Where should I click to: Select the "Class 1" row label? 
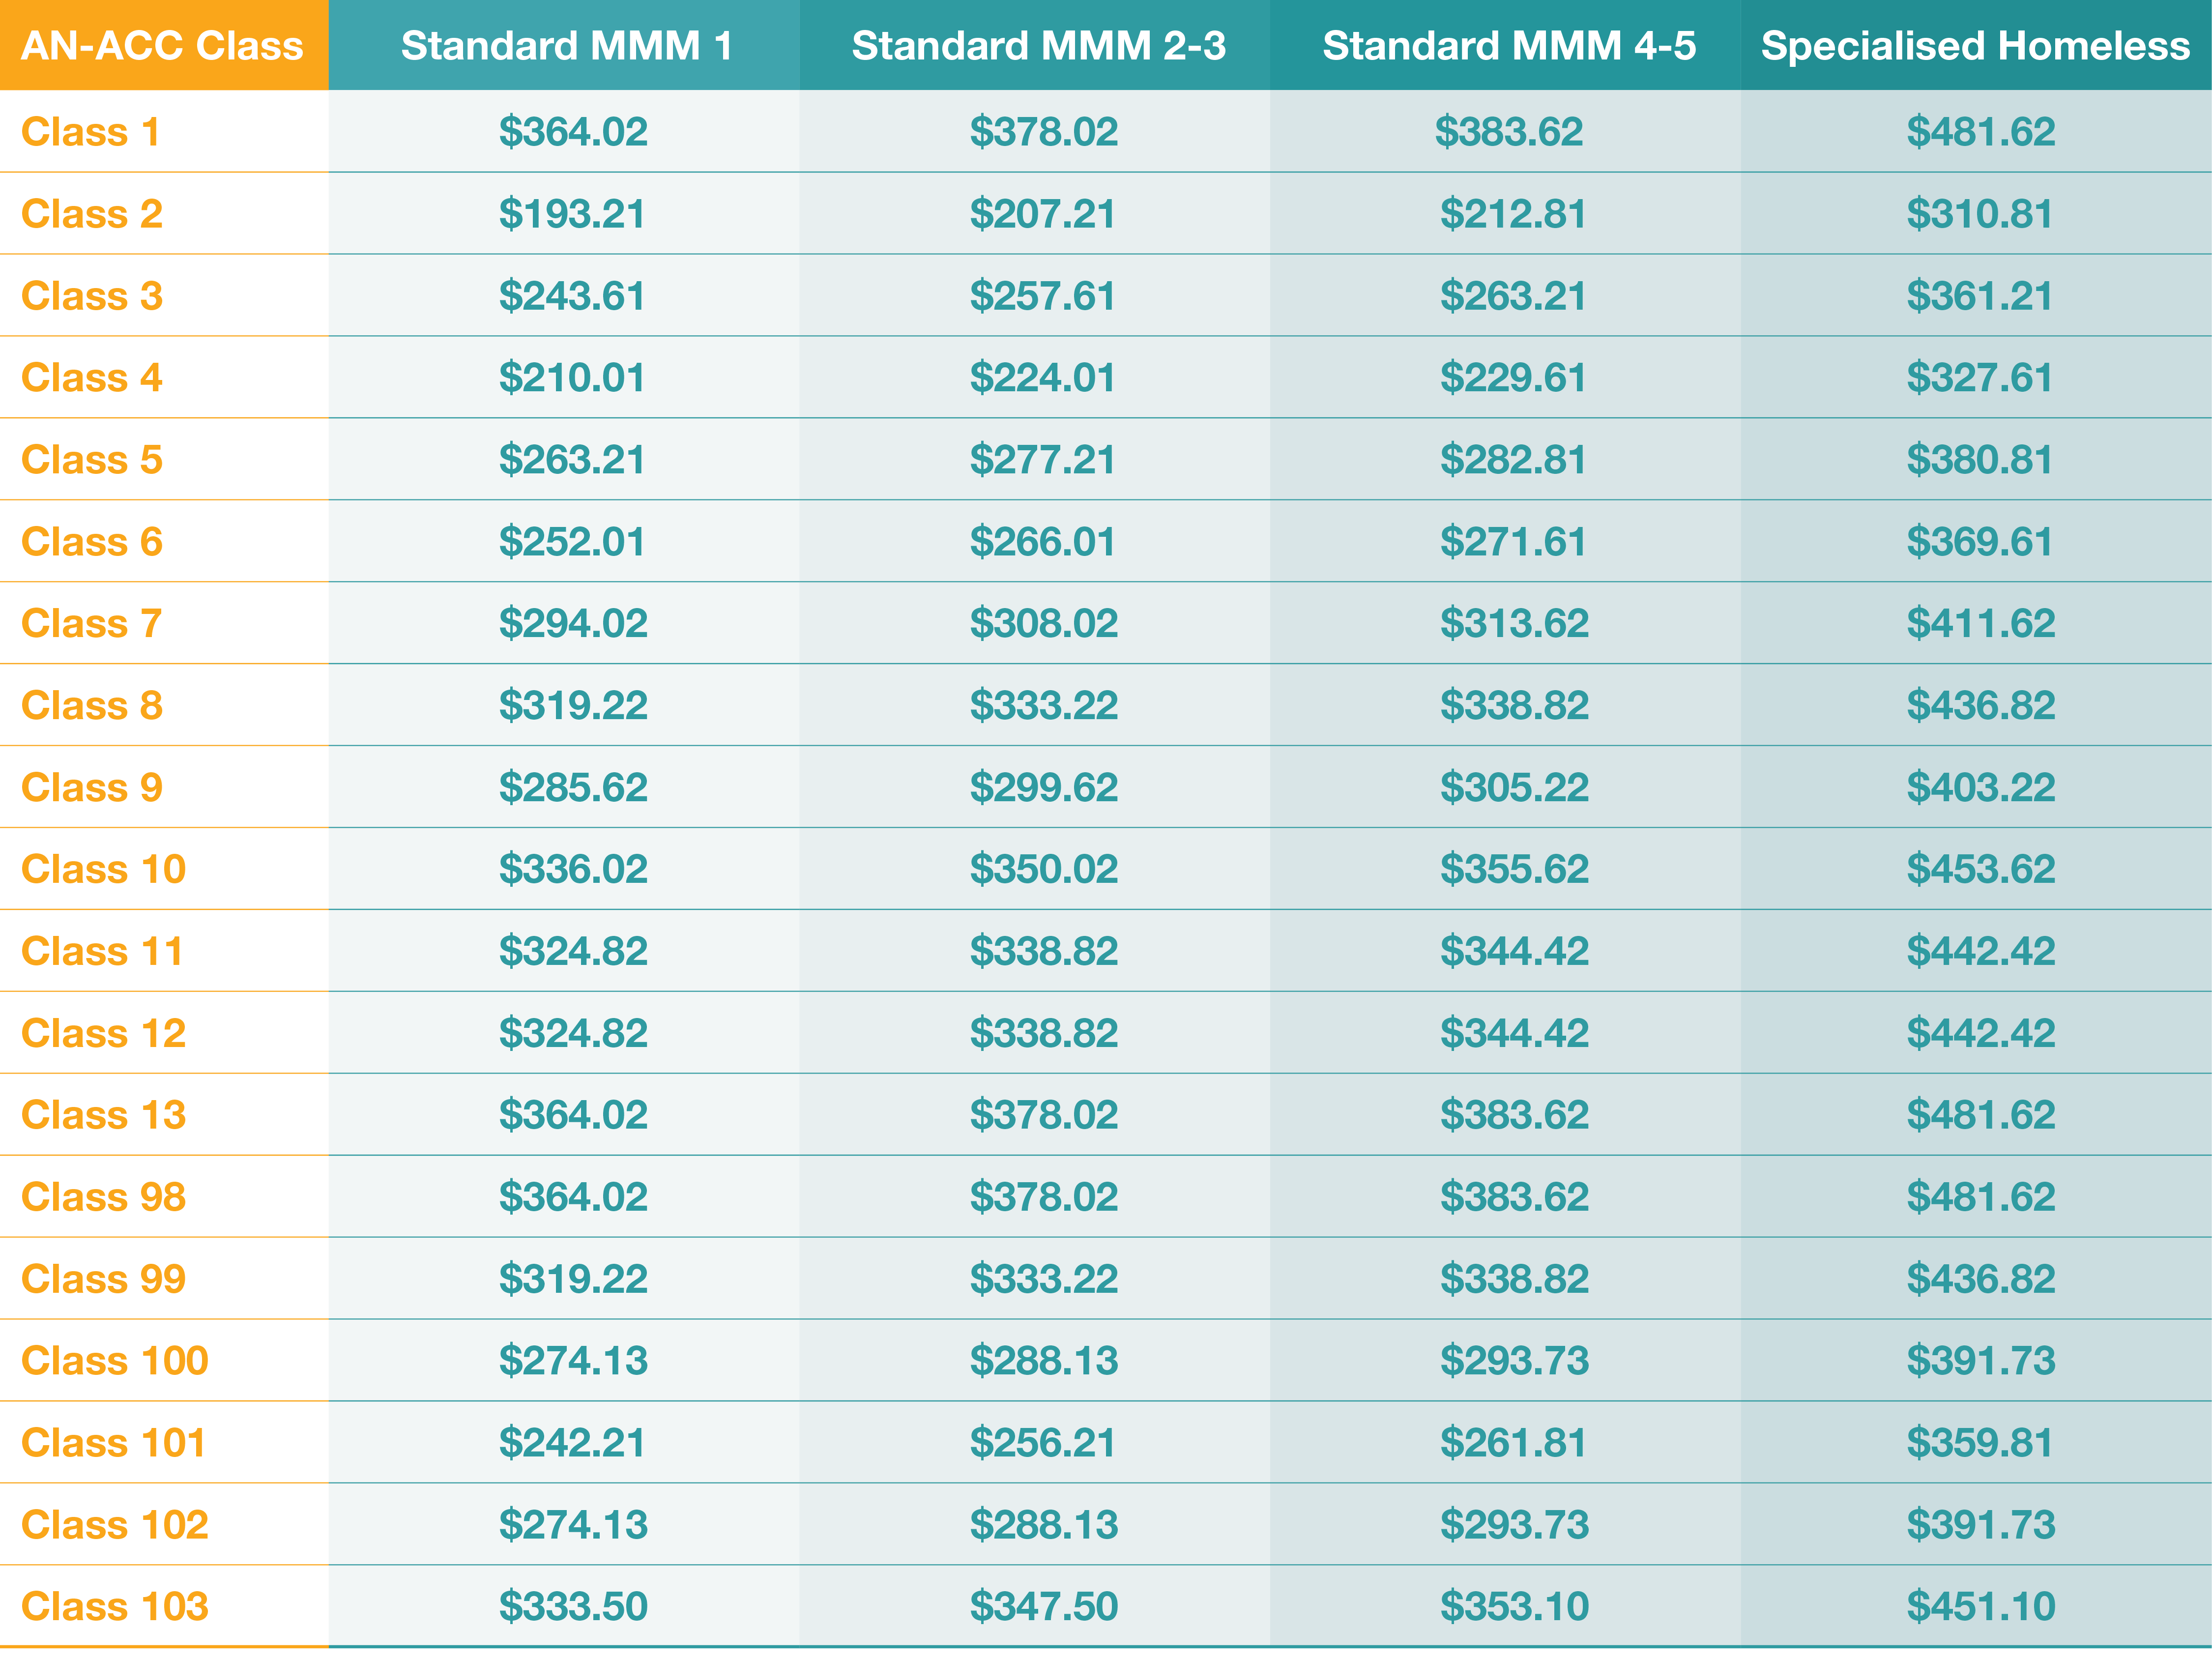tap(91, 132)
